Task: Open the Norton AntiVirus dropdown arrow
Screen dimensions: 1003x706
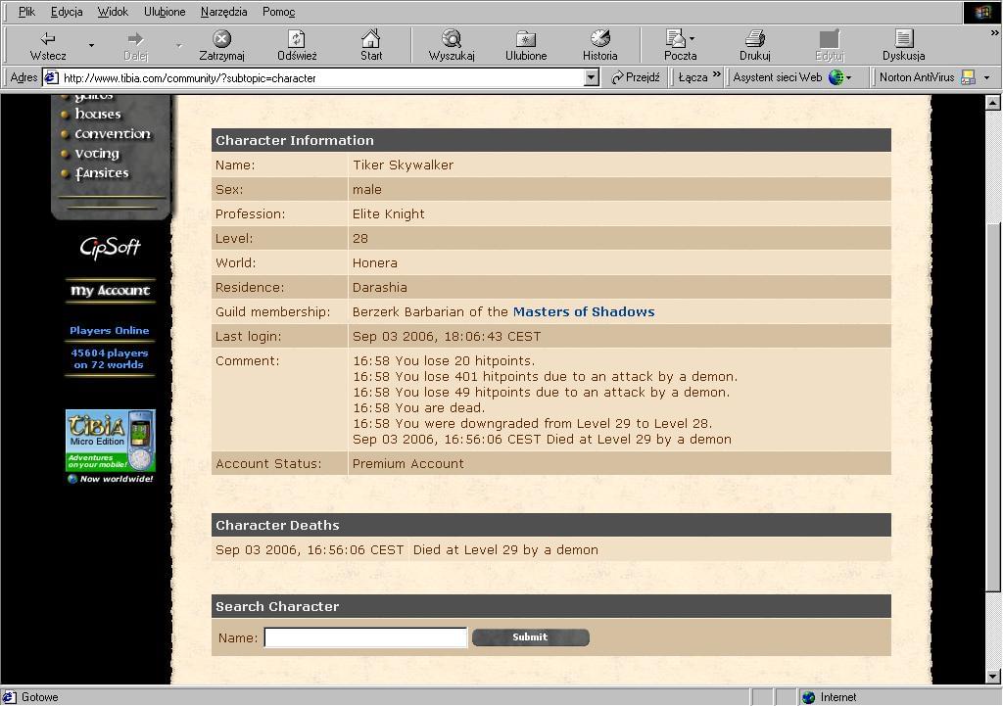Action: click(x=986, y=78)
